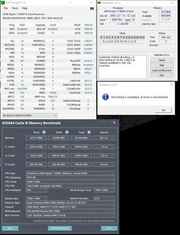
Task: Open the Tools menu in ZenTimings
Action: (x=15, y=8)
